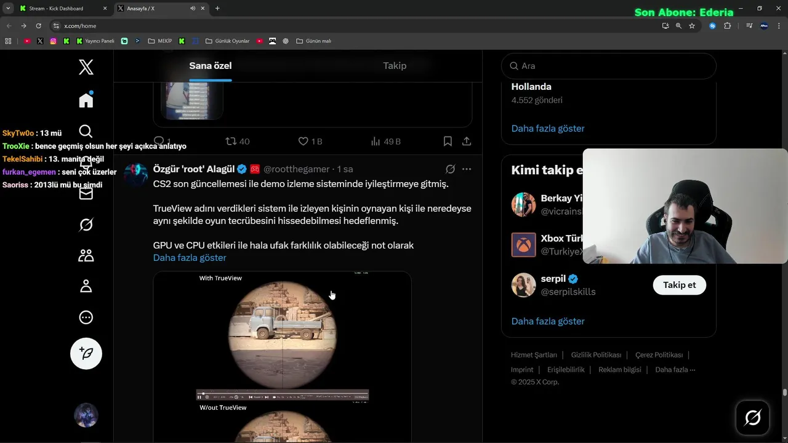Star this page with the bookmark star icon
This screenshot has height=443, width=788.
pyautogui.click(x=692, y=26)
